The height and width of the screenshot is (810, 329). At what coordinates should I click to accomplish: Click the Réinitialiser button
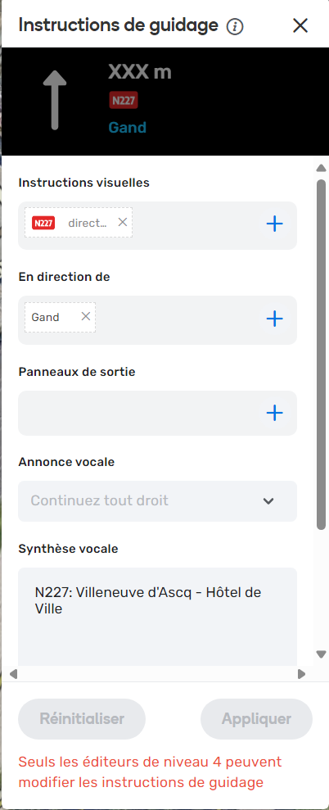(82, 719)
